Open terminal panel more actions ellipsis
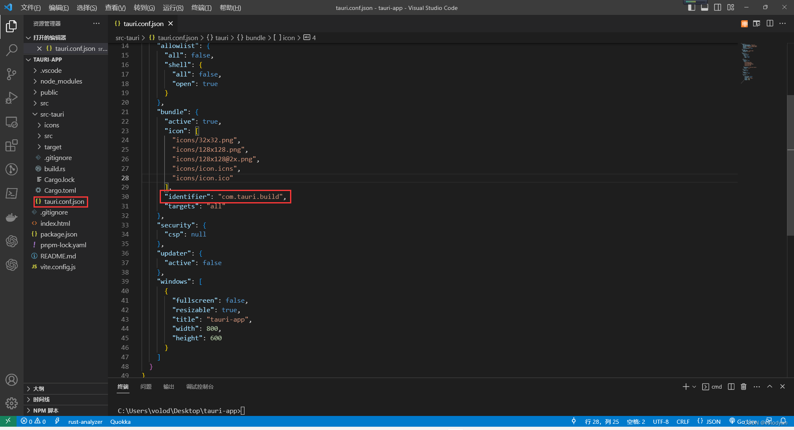This screenshot has width=794, height=430. (x=757, y=387)
